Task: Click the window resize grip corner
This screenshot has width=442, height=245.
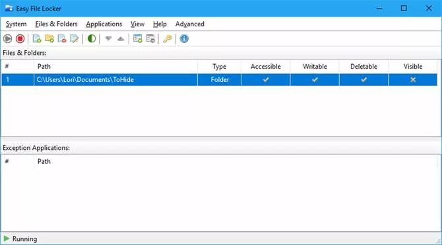Action: 438,241
